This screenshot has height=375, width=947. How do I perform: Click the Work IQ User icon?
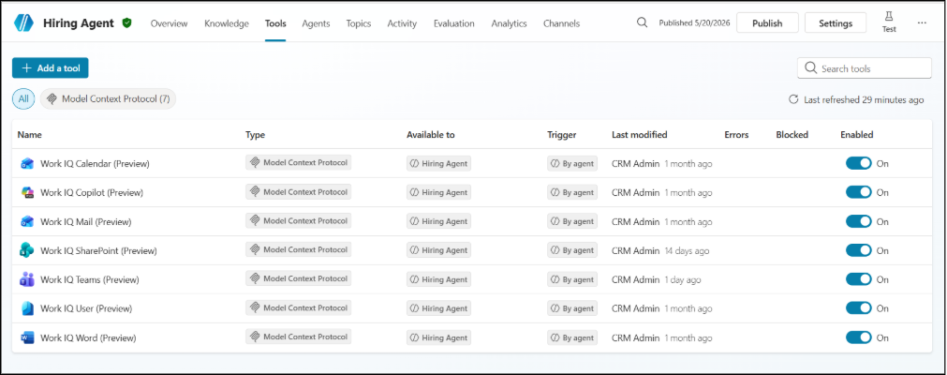tap(27, 308)
